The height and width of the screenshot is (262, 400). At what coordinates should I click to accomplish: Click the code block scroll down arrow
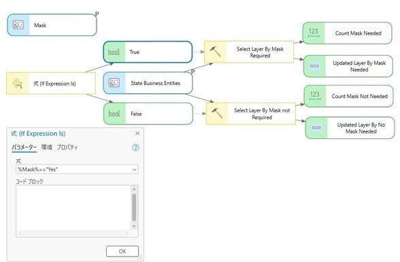tap(134, 226)
